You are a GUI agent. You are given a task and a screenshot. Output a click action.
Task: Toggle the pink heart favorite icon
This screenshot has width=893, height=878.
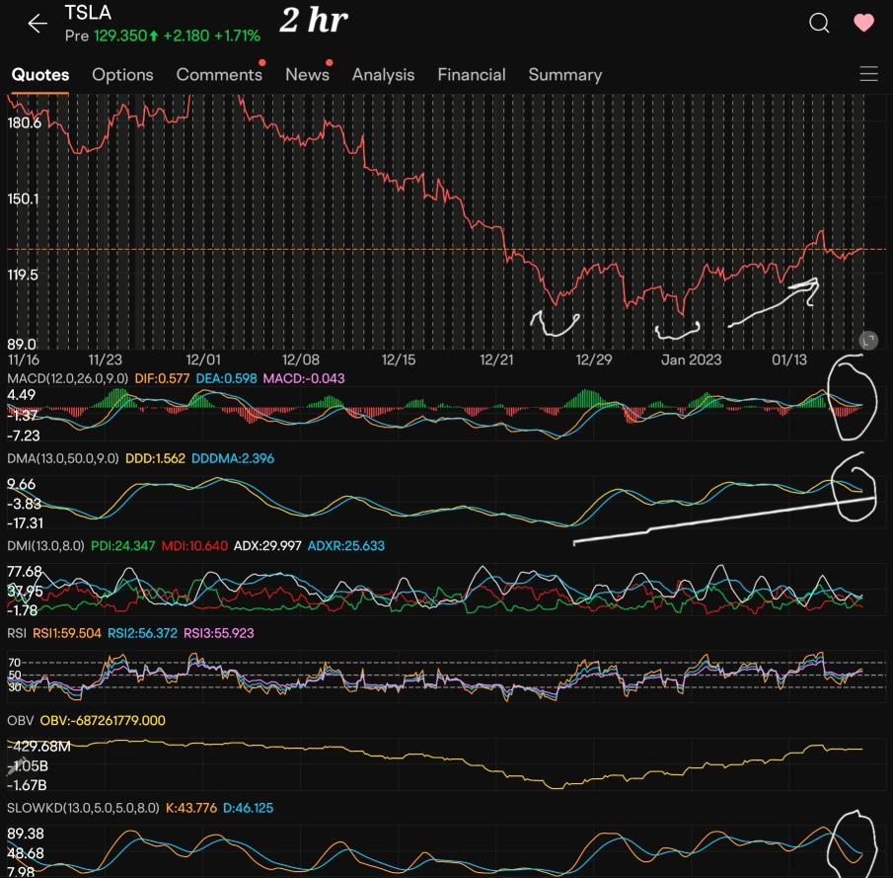(x=863, y=23)
